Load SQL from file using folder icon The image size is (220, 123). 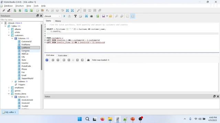point(110,16)
